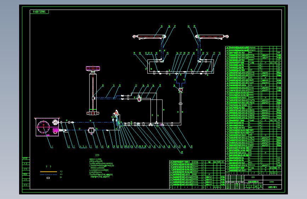Screen dimensions: 307x199
Task: Select the valve block above the central pipe junction
Action: [x=116, y=114]
